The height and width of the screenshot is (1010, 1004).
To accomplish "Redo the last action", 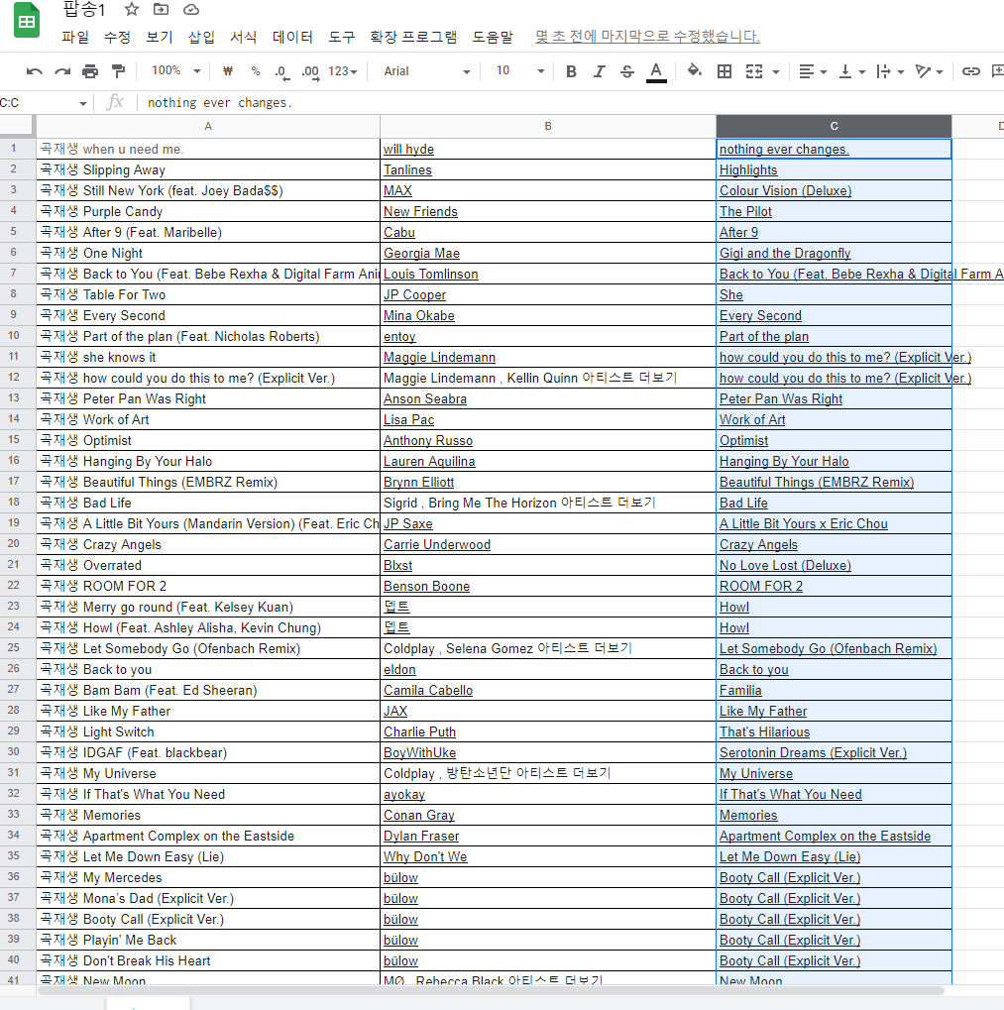I will pos(62,71).
